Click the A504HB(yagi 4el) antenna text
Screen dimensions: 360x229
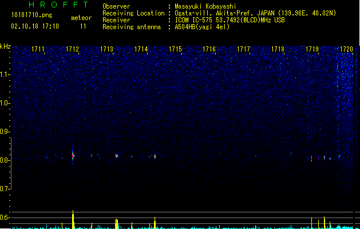click(202, 27)
